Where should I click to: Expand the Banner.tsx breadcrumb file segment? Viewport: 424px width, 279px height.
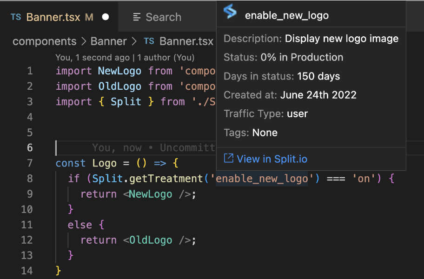click(x=186, y=41)
